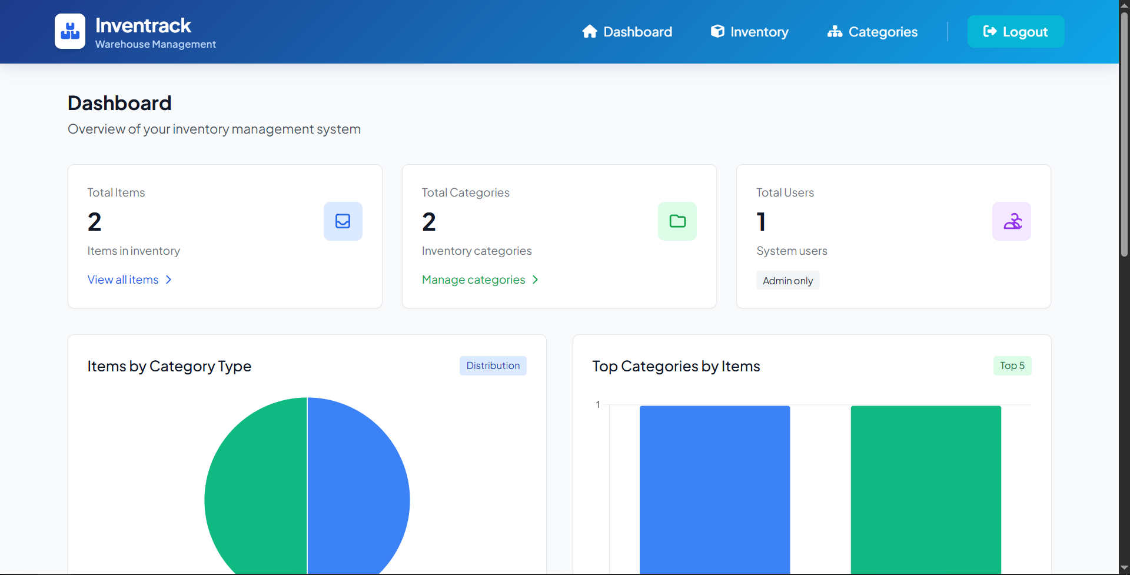The height and width of the screenshot is (575, 1130).
Task: Click the 'Total Users' label
Action: click(x=785, y=192)
